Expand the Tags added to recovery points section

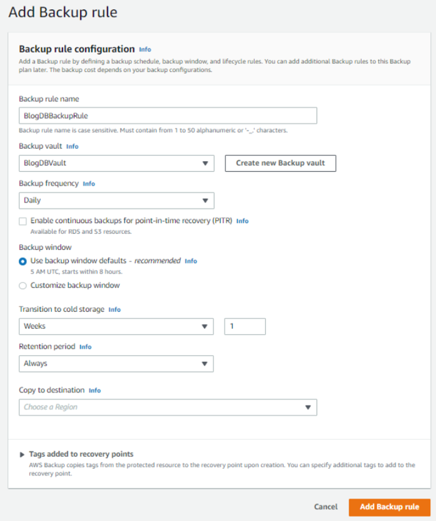pos(22,454)
